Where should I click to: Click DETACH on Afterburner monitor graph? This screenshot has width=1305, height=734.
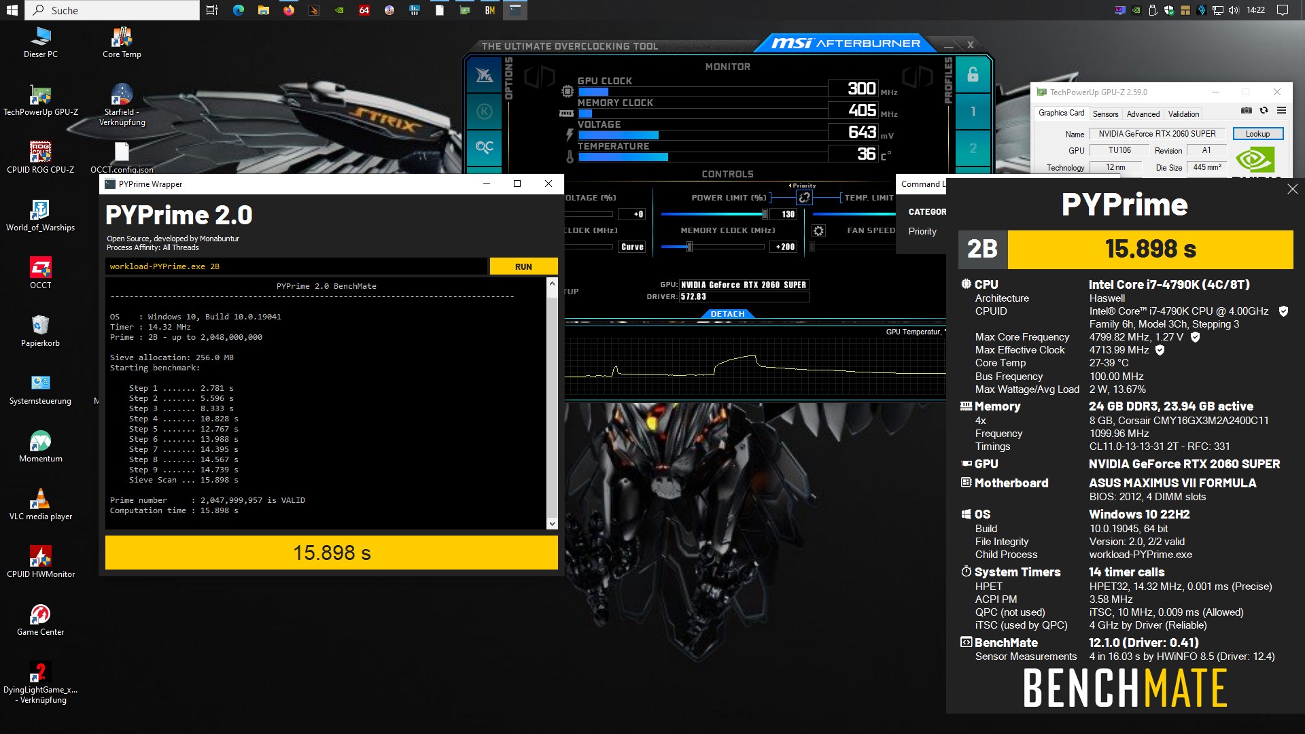point(727,314)
